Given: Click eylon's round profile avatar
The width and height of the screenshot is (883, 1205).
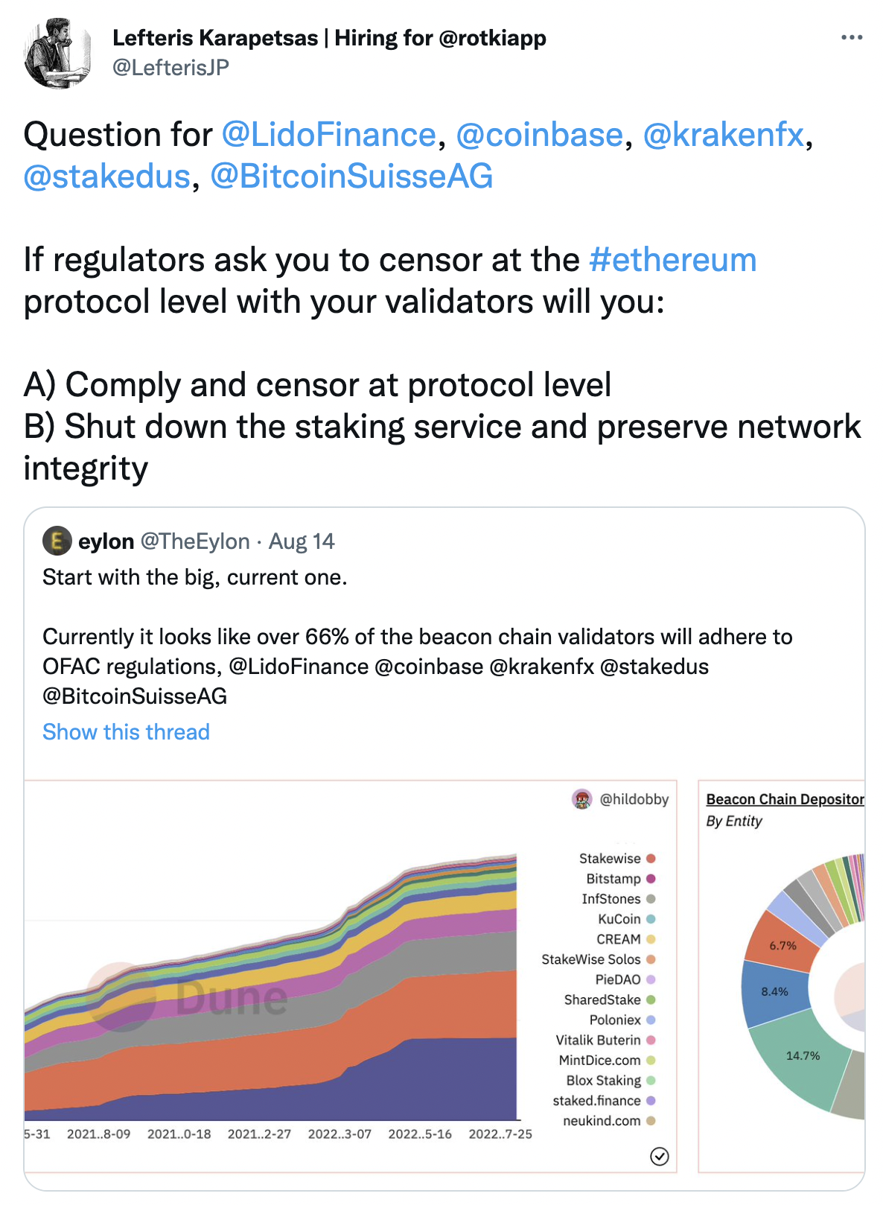Looking at the screenshot, I should (57, 541).
